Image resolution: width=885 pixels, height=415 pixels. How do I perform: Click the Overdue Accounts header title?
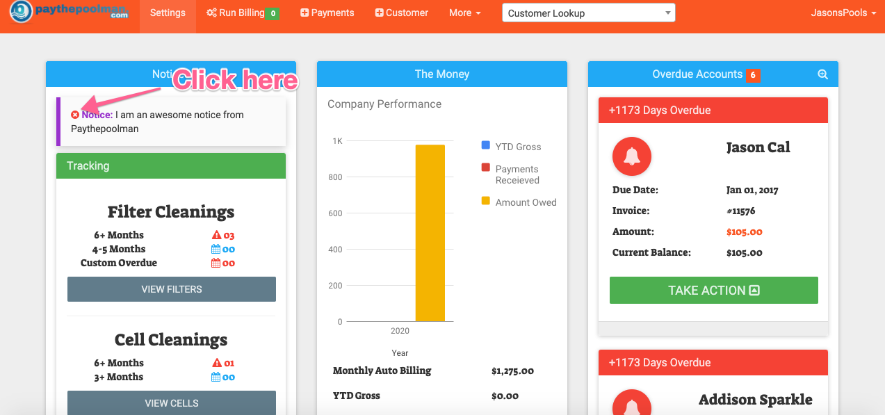[697, 74]
